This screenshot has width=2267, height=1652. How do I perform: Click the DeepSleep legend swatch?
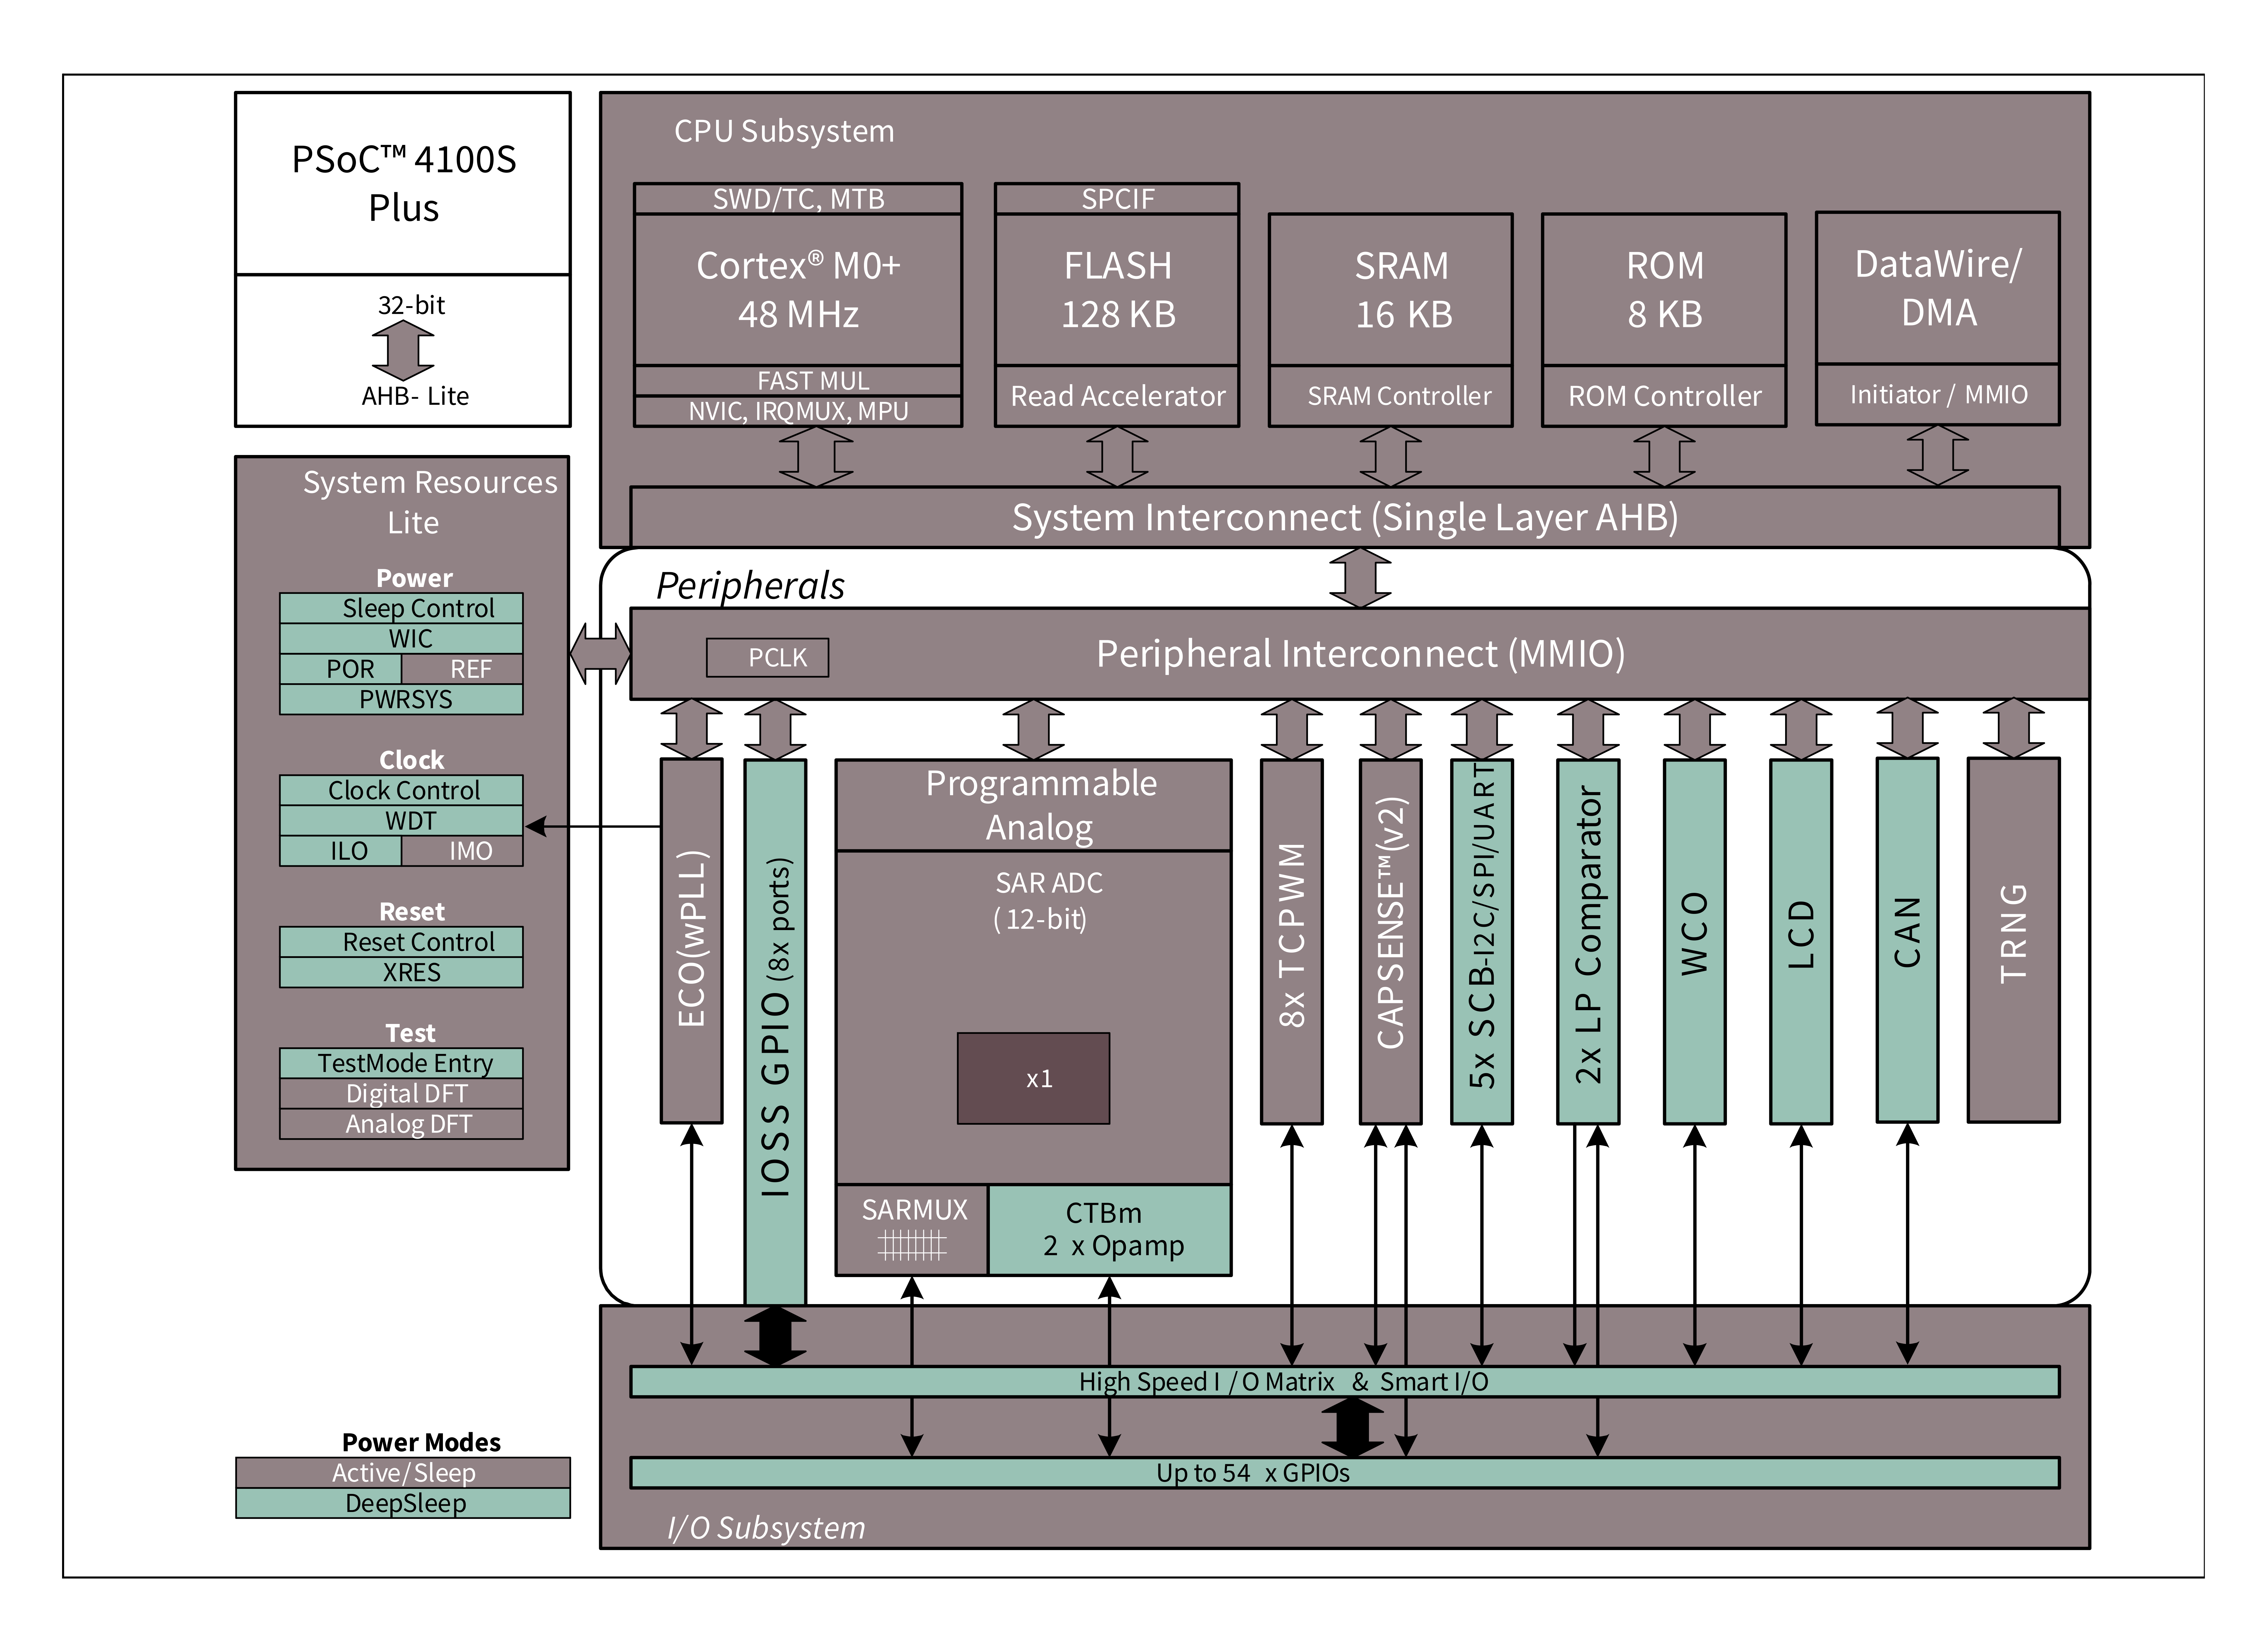click(403, 1503)
